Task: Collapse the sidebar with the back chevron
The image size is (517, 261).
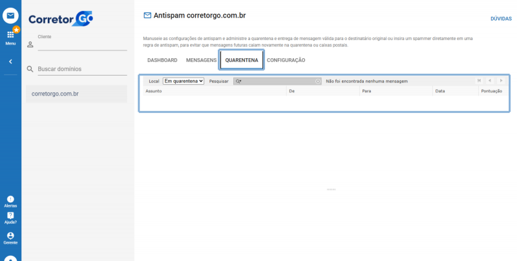Action: pos(10,61)
